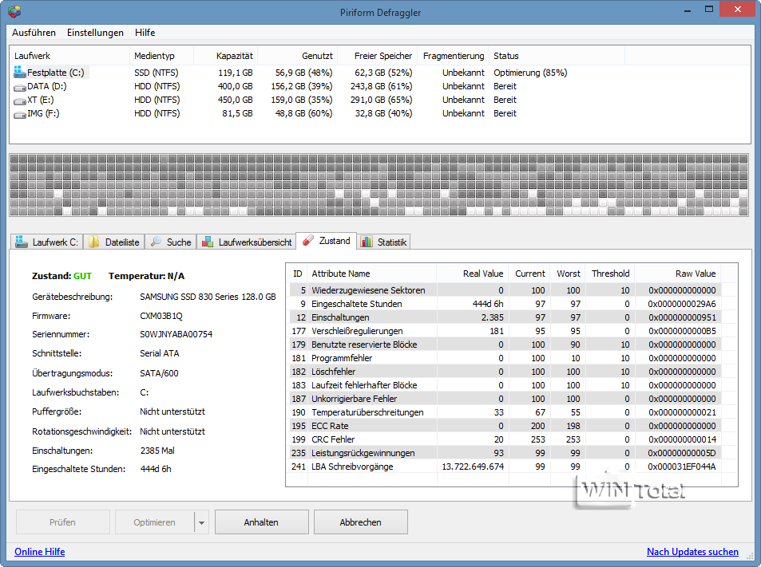Open the Ausführen menu
Image resolution: width=761 pixels, height=567 pixels.
coord(34,33)
